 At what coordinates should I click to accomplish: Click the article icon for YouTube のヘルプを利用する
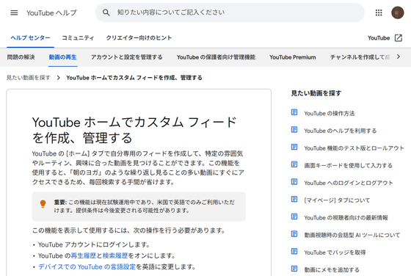(x=294, y=130)
